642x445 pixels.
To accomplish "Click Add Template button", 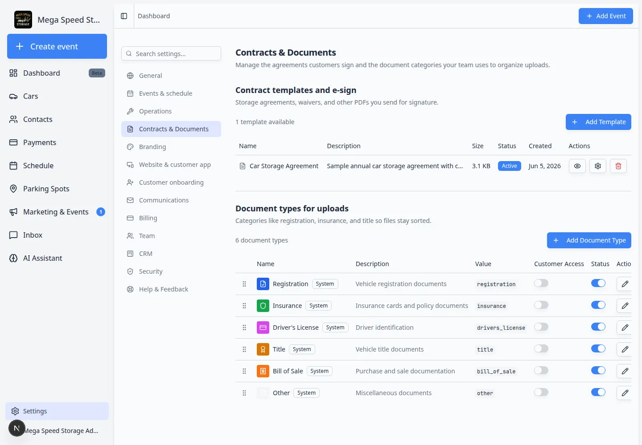I will point(598,122).
